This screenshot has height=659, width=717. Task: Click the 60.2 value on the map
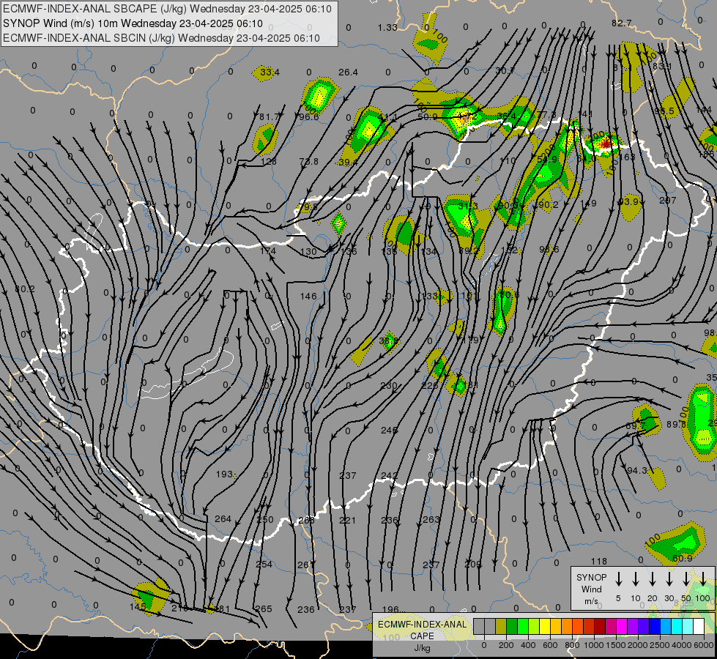coord(25,289)
